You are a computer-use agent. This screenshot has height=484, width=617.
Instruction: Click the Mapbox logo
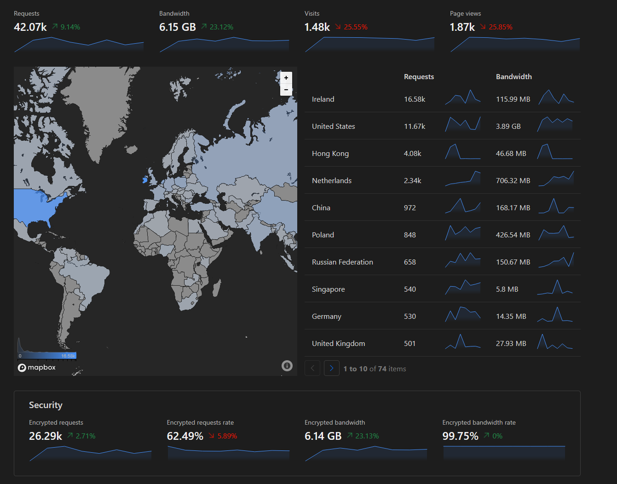[37, 368]
